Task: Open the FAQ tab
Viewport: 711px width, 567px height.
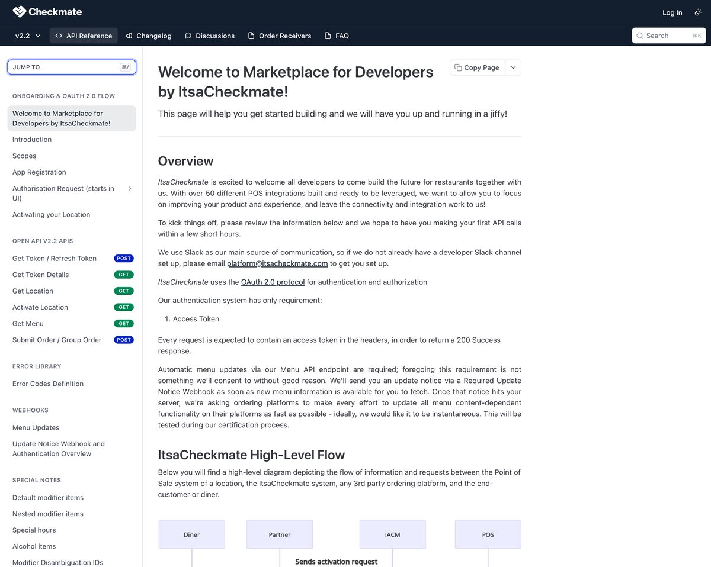Action: [x=337, y=36]
